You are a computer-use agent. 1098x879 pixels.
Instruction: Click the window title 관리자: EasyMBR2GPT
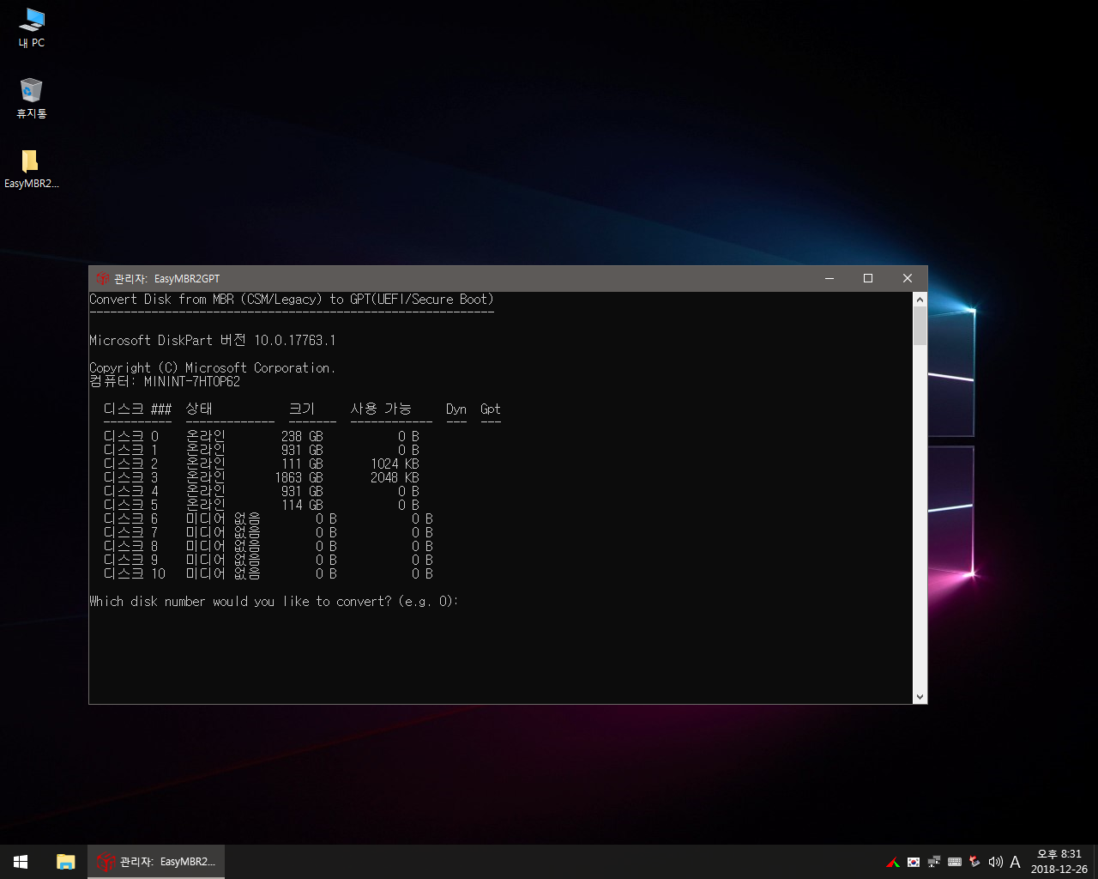(166, 279)
